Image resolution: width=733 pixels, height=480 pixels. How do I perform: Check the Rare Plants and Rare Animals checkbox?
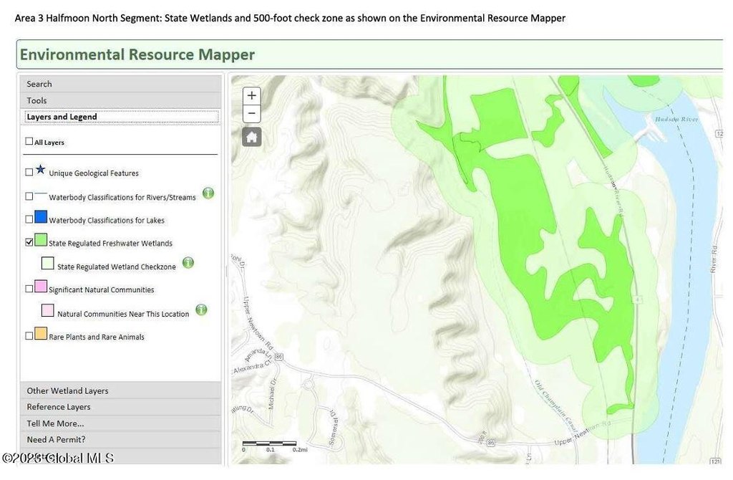(29, 335)
